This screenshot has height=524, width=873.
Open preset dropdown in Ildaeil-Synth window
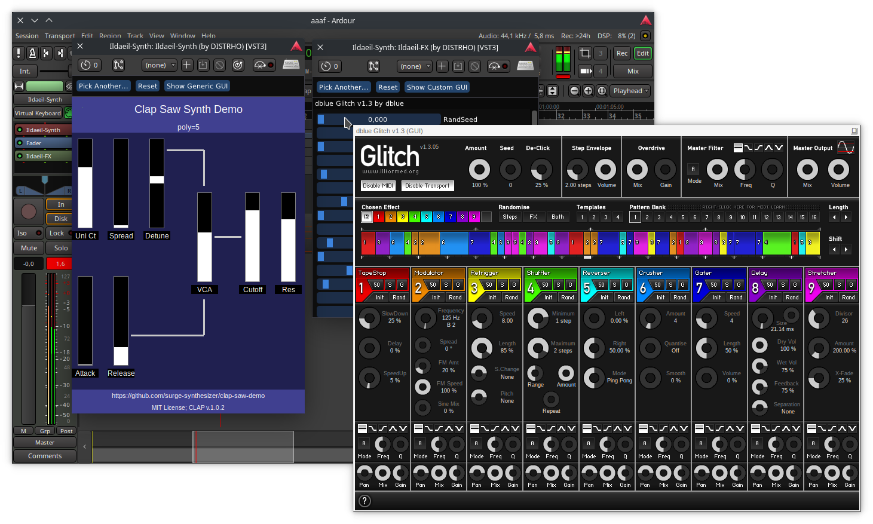click(160, 65)
